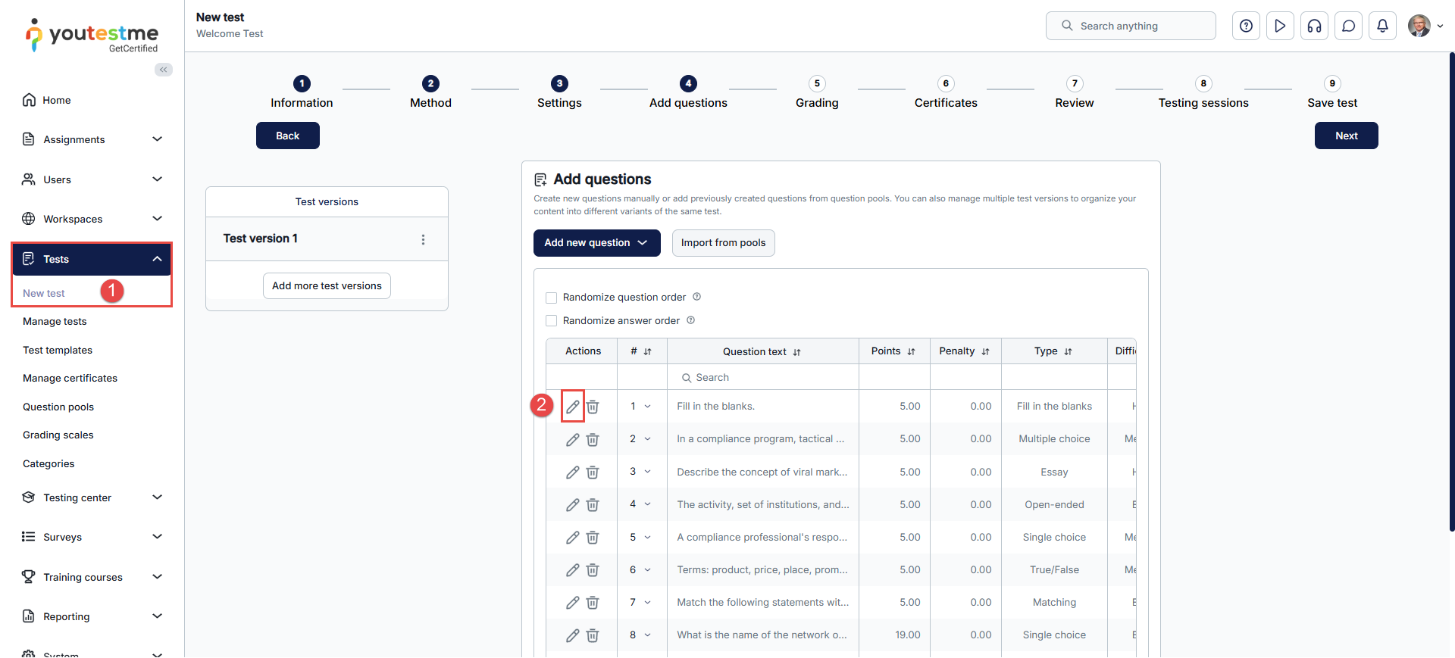
Task: Enable Randomize answer order checkbox
Action: pyautogui.click(x=552, y=321)
